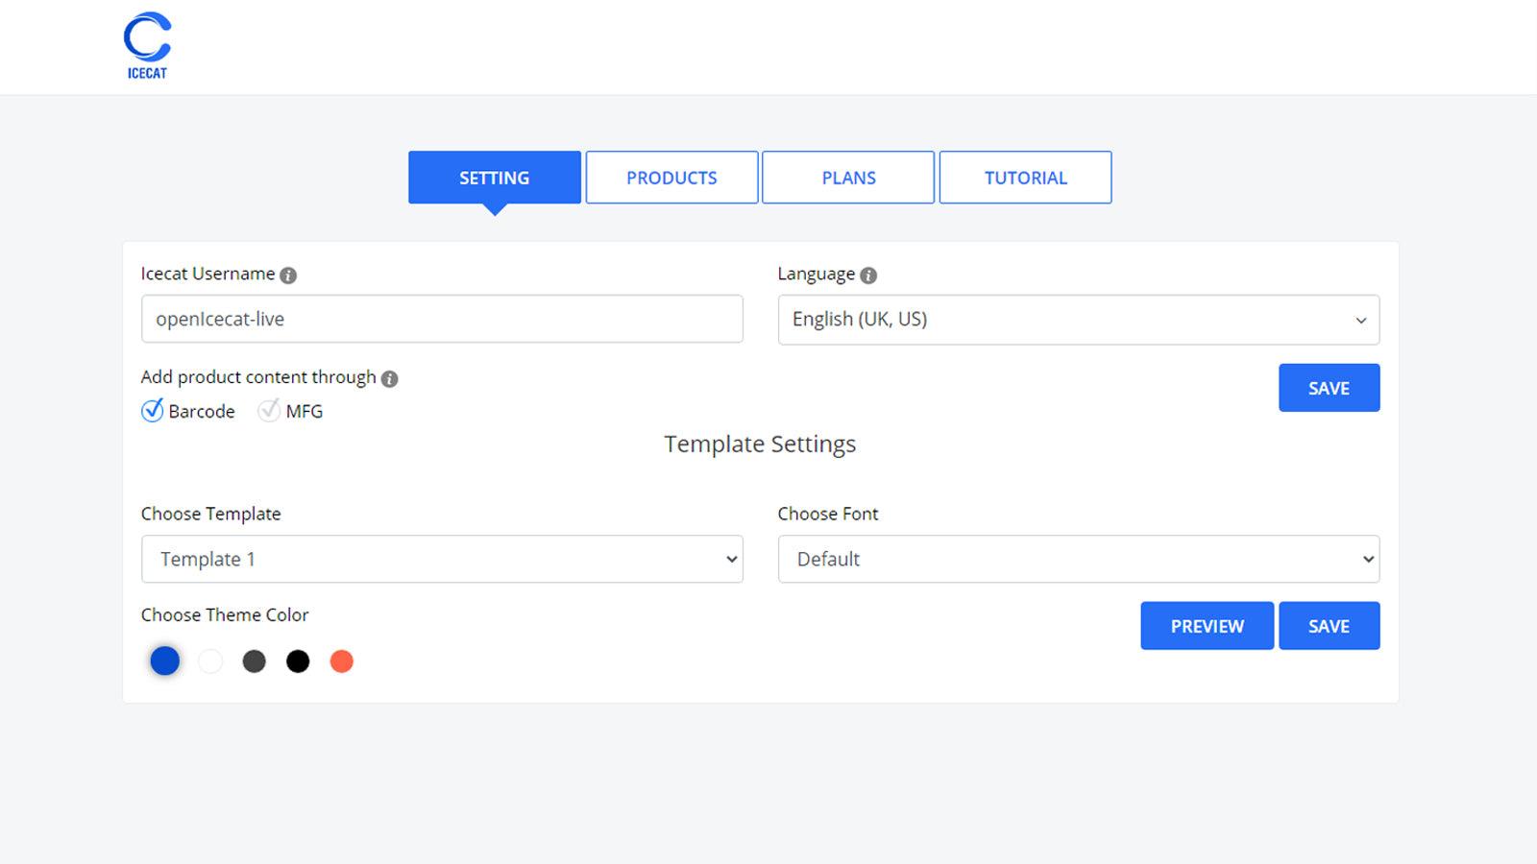Click the Icecat logo
This screenshot has width=1537, height=864.
pyautogui.click(x=147, y=45)
